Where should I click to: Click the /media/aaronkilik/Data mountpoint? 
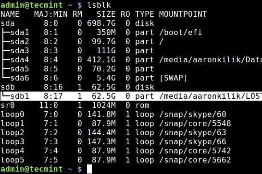[x=211, y=59]
